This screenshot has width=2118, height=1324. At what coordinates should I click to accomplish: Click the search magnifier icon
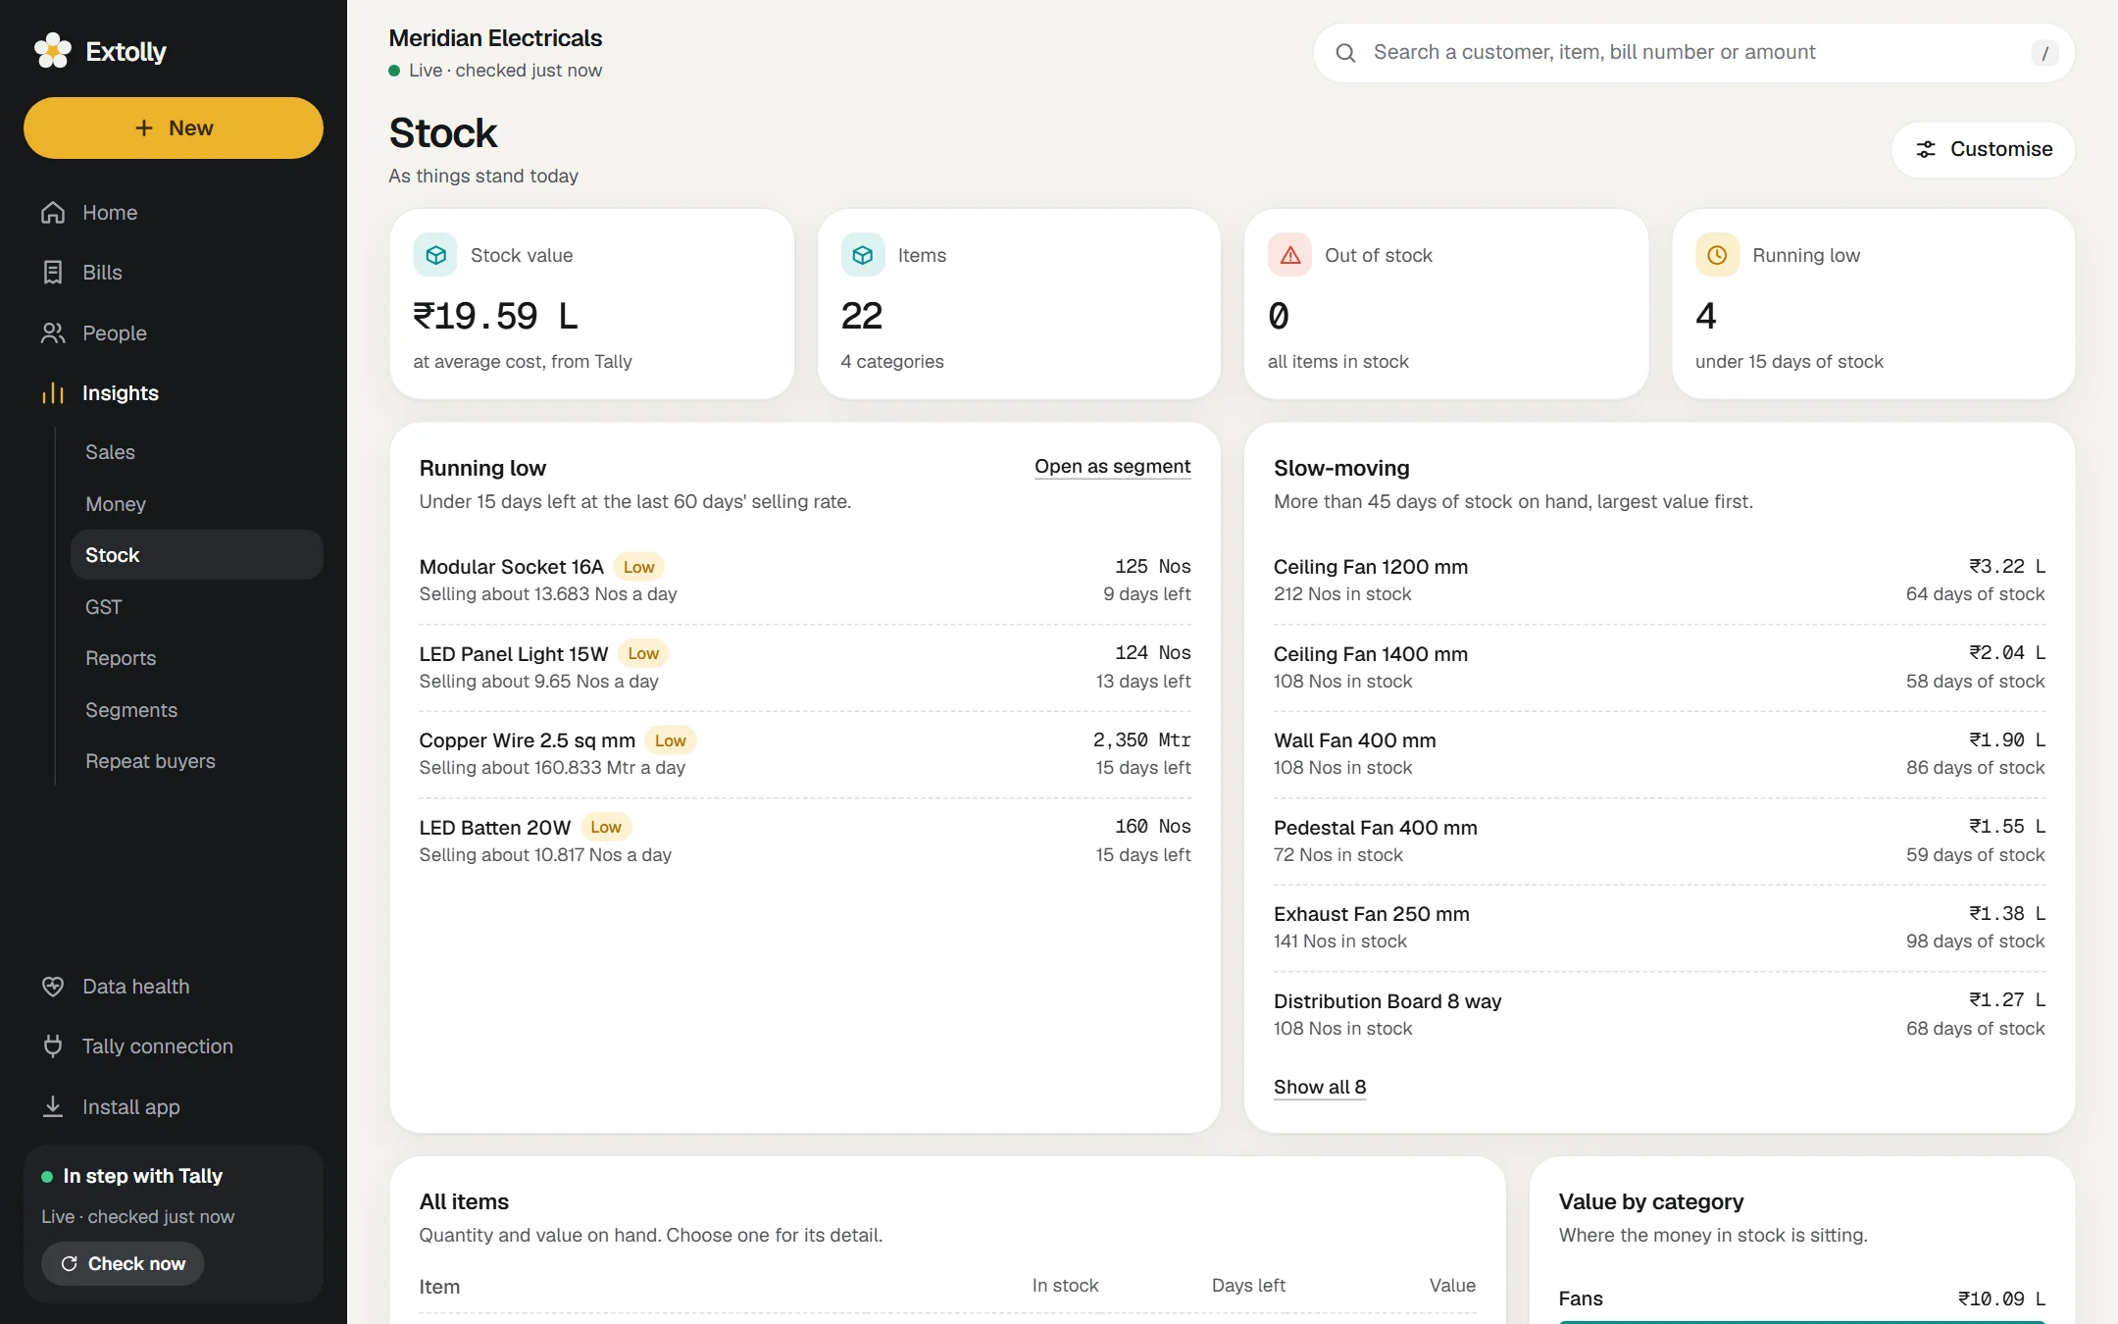pyautogui.click(x=1346, y=53)
